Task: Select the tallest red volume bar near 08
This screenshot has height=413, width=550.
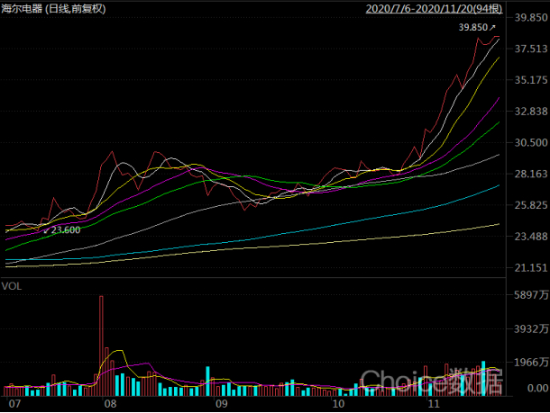Action: (101, 346)
